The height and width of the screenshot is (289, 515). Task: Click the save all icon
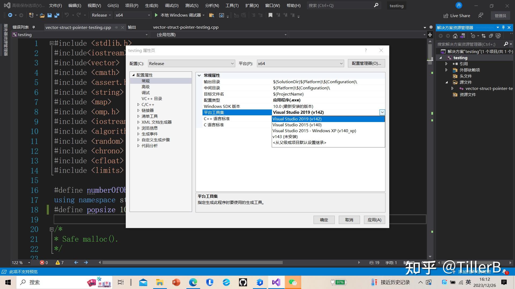point(57,15)
